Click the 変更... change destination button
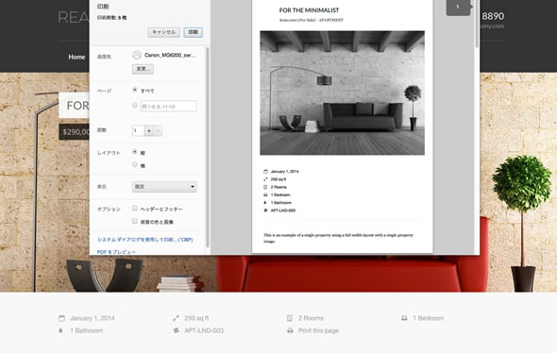The image size is (557, 353). click(x=143, y=69)
